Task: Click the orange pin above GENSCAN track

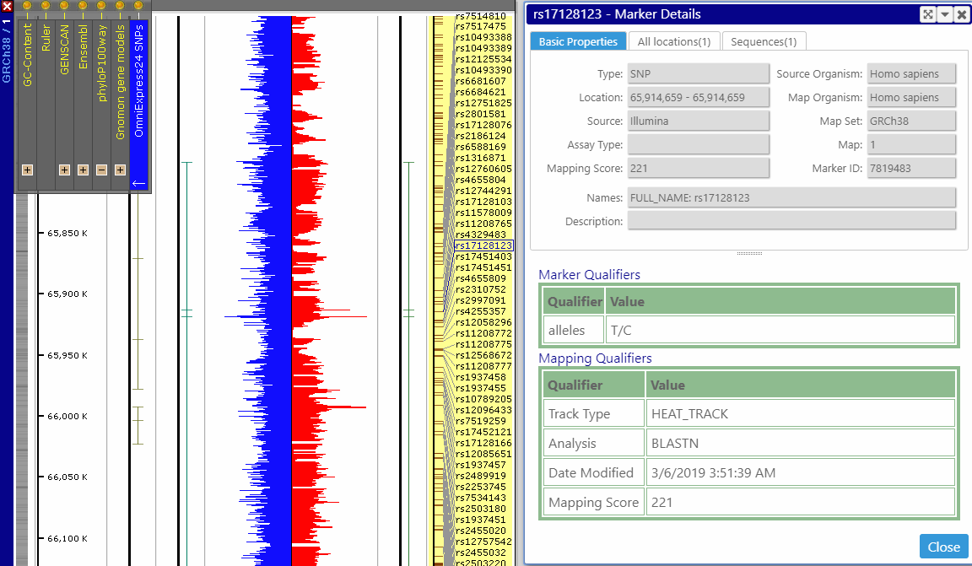Action: 64,6
